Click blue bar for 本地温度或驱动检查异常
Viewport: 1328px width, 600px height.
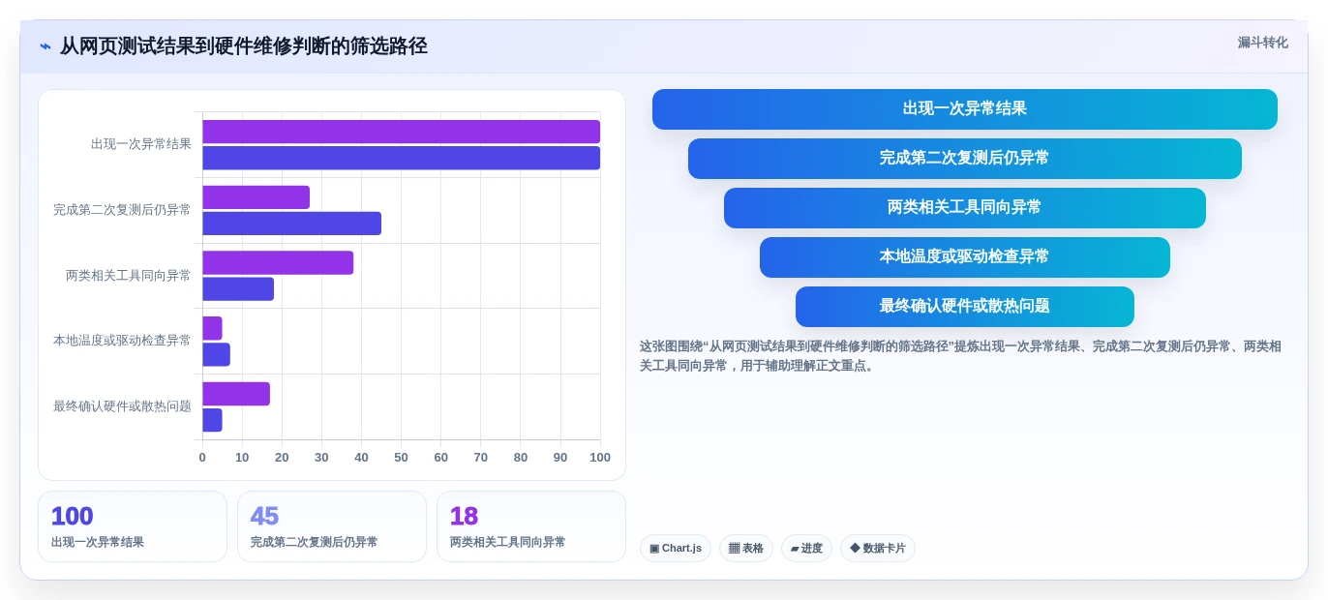pos(216,354)
